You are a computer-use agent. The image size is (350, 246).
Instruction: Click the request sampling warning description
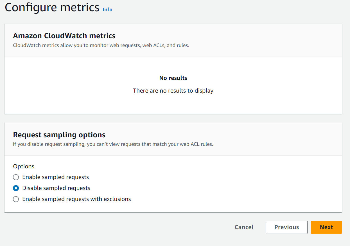pos(113,144)
